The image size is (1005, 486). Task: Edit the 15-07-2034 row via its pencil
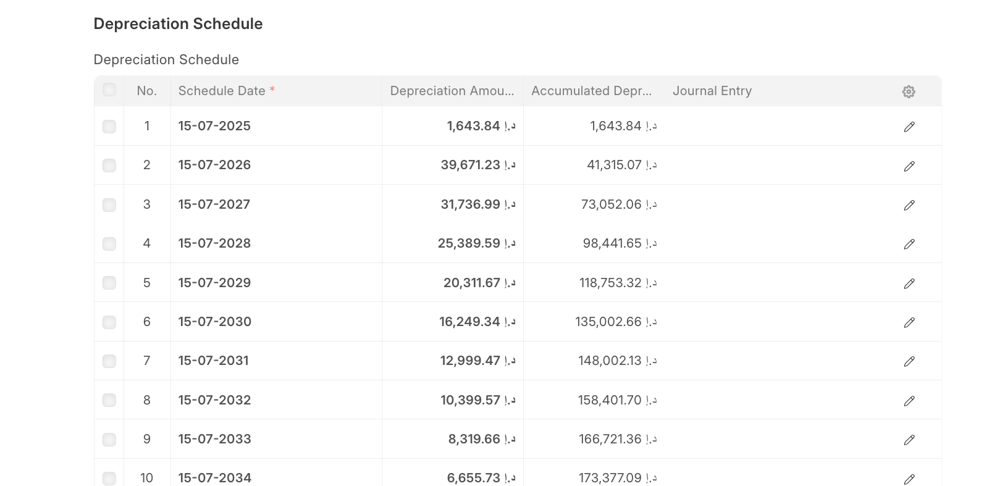(909, 479)
